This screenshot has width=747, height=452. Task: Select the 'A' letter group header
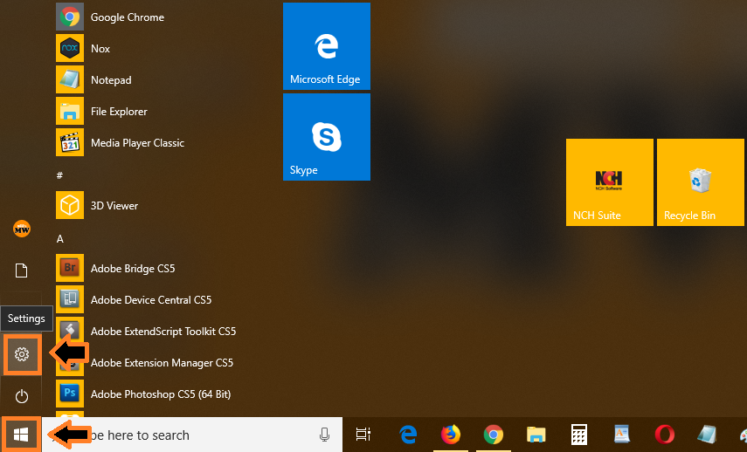tap(60, 238)
